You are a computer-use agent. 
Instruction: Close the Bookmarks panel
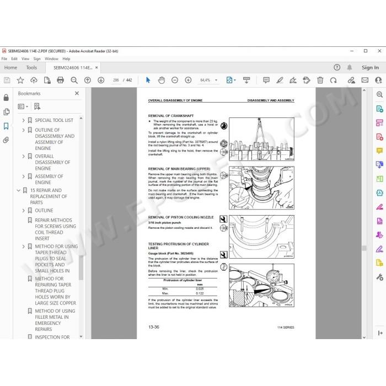coord(77,93)
